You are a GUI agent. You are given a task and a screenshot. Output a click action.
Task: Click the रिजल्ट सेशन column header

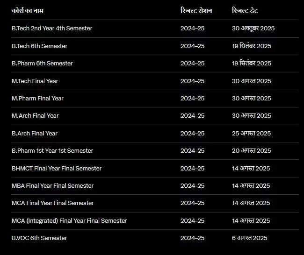pyautogui.click(x=196, y=11)
